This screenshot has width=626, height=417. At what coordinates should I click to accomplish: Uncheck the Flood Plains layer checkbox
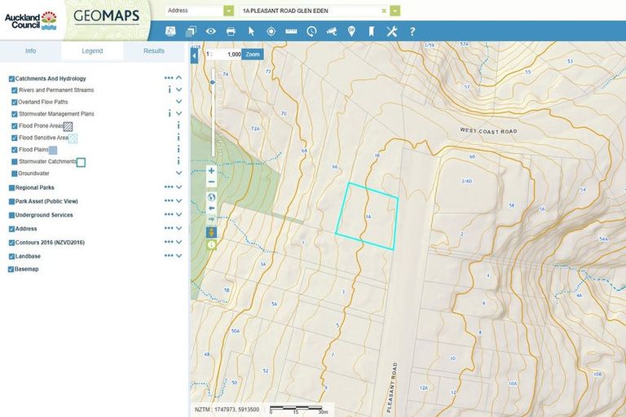pyautogui.click(x=15, y=150)
